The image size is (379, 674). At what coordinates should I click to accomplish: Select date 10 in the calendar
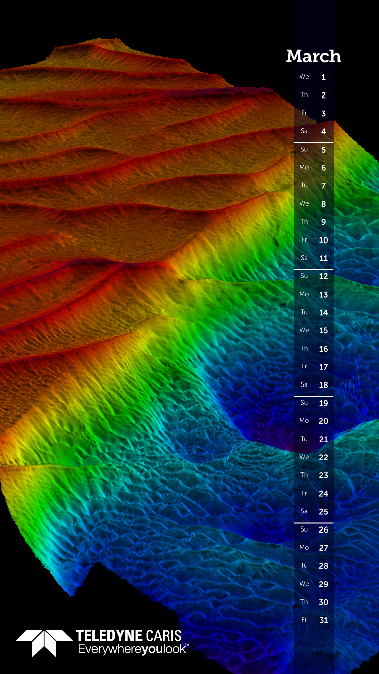click(324, 240)
